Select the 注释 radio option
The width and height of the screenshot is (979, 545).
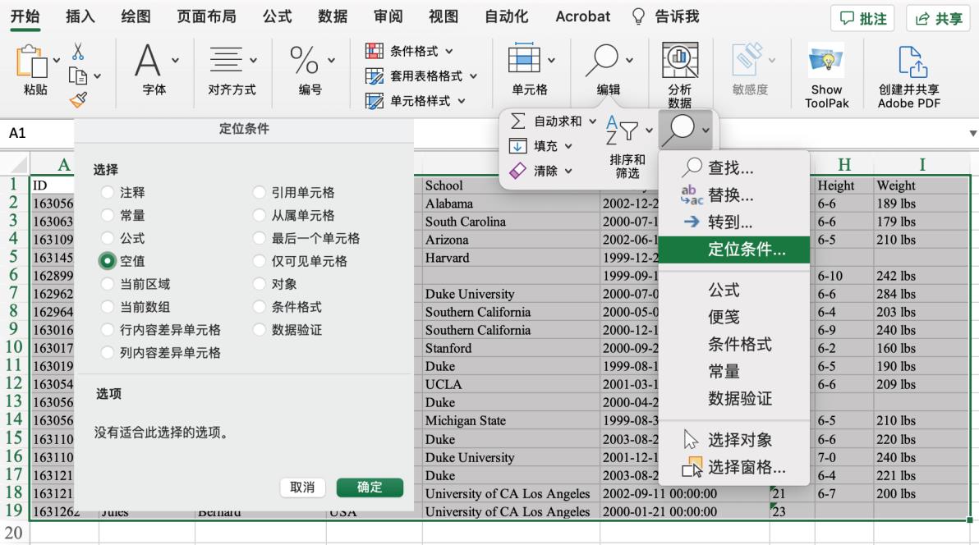click(x=107, y=193)
